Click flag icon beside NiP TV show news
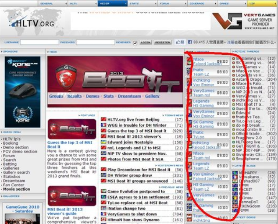This screenshot has width=278, height=224. pyautogui.click(x=103, y=153)
